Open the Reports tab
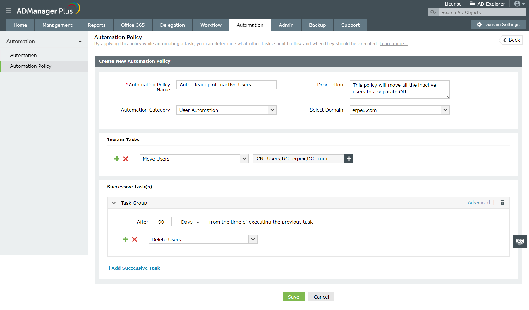The height and width of the screenshot is (310, 529). click(97, 25)
